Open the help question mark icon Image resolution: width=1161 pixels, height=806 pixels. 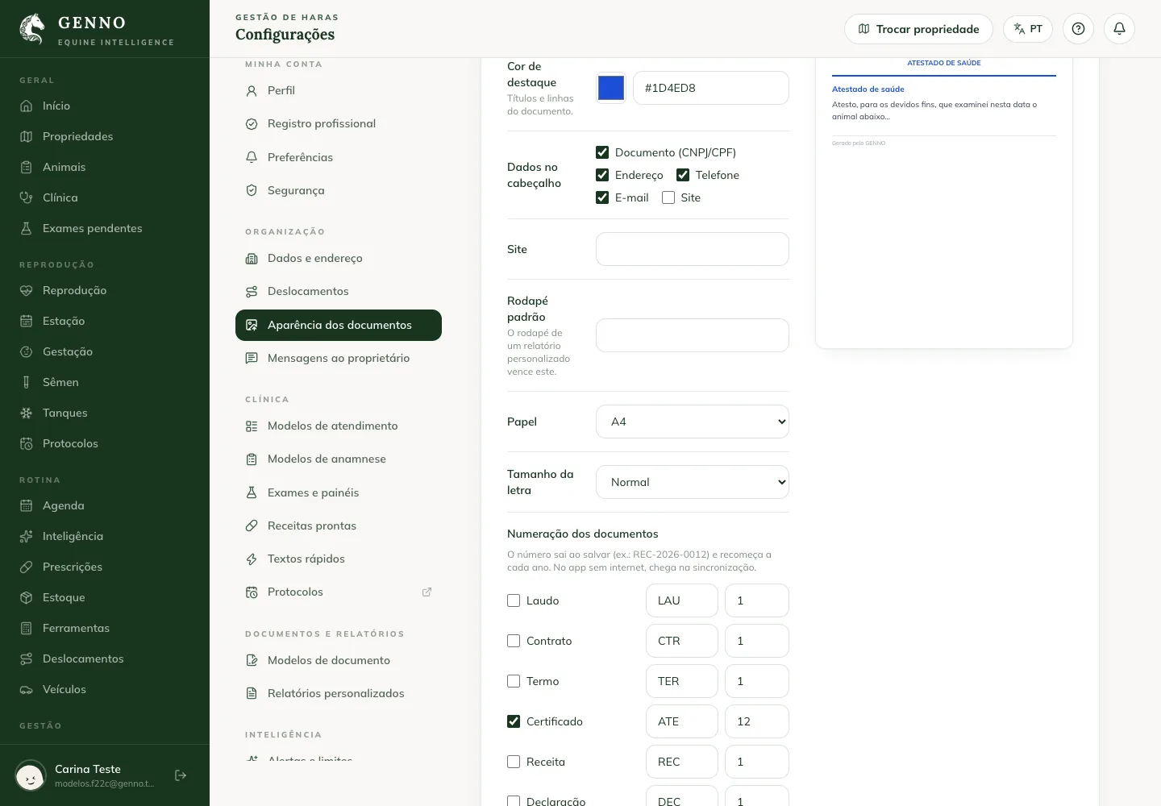(1078, 29)
